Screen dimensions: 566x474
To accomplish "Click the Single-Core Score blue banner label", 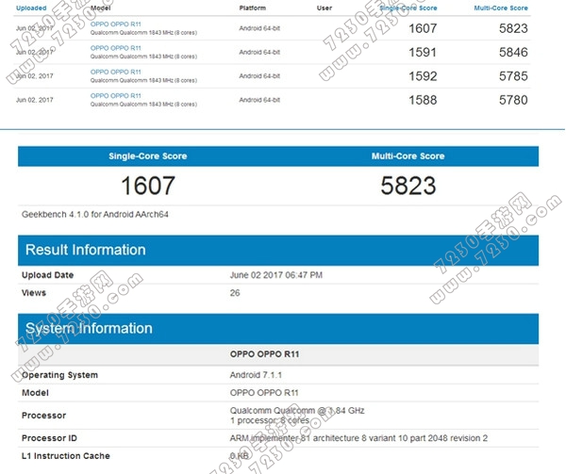I will (x=148, y=156).
